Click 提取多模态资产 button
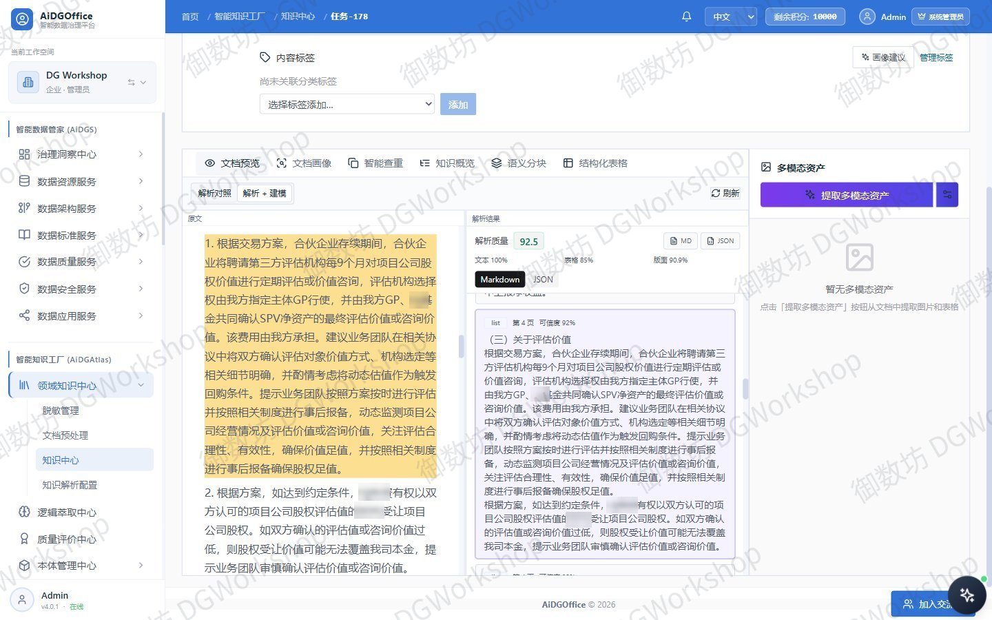This screenshot has width=992, height=620. click(847, 195)
